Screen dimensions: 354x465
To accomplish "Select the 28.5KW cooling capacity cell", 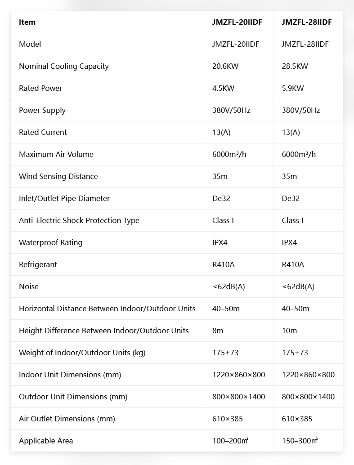I will (295, 66).
